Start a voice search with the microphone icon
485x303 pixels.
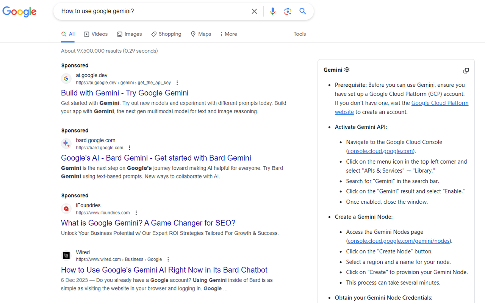272,11
